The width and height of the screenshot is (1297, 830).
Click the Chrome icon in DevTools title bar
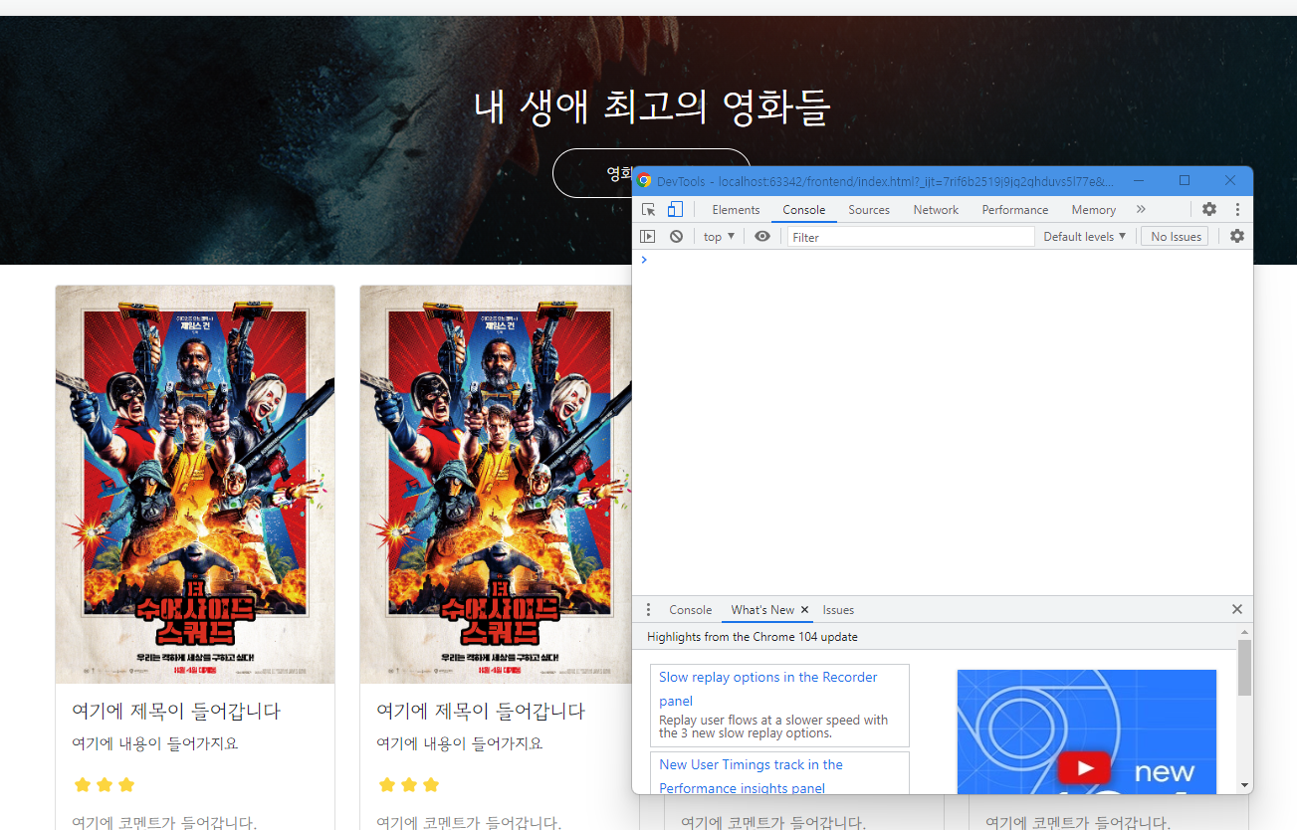tap(644, 181)
